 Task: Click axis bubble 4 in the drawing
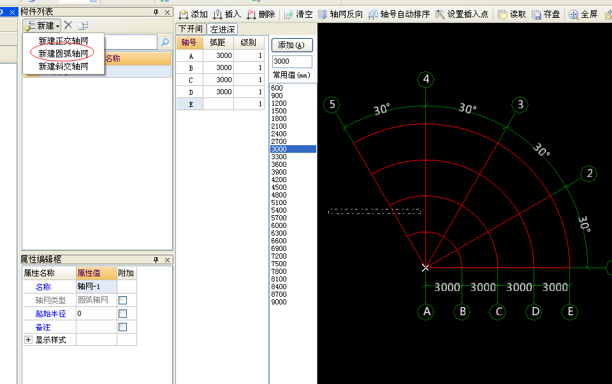[425, 79]
